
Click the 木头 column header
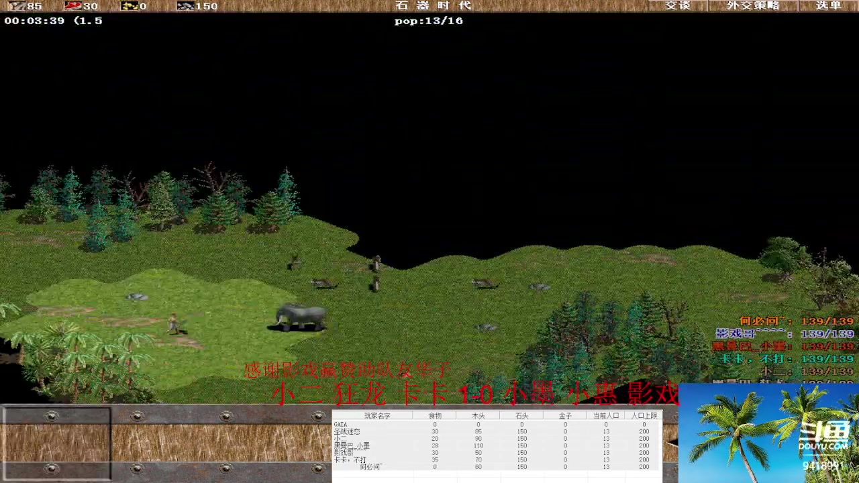(x=478, y=416)
